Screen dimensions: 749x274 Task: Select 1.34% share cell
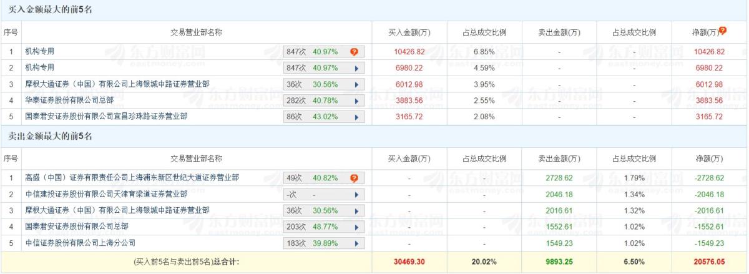pyautogui.click(x=634, y=195)
